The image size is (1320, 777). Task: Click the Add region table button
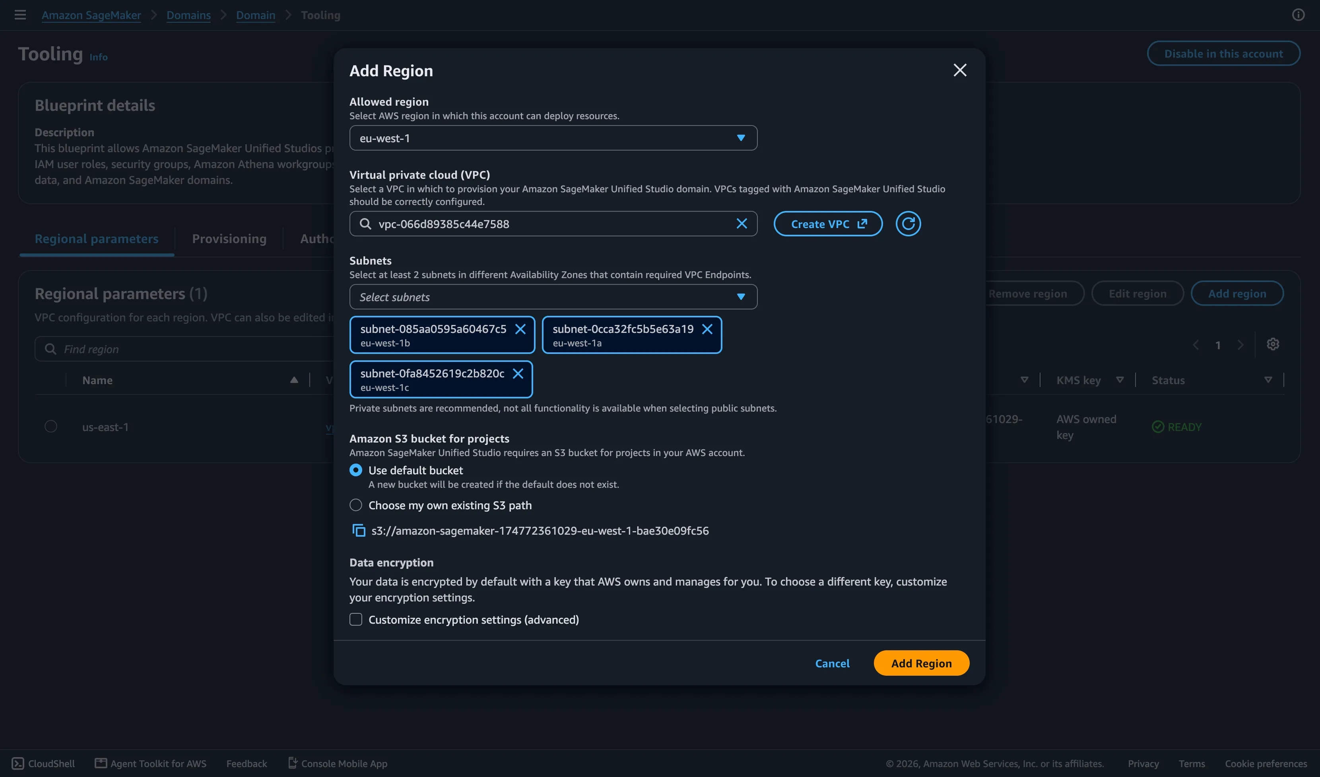(1237, 293)
